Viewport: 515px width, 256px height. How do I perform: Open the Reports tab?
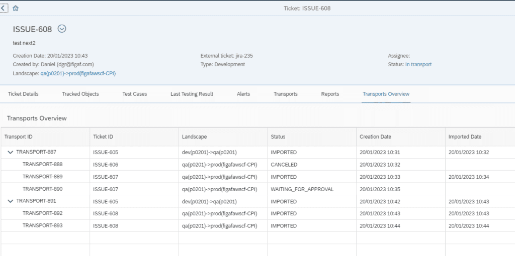[330, 94]
